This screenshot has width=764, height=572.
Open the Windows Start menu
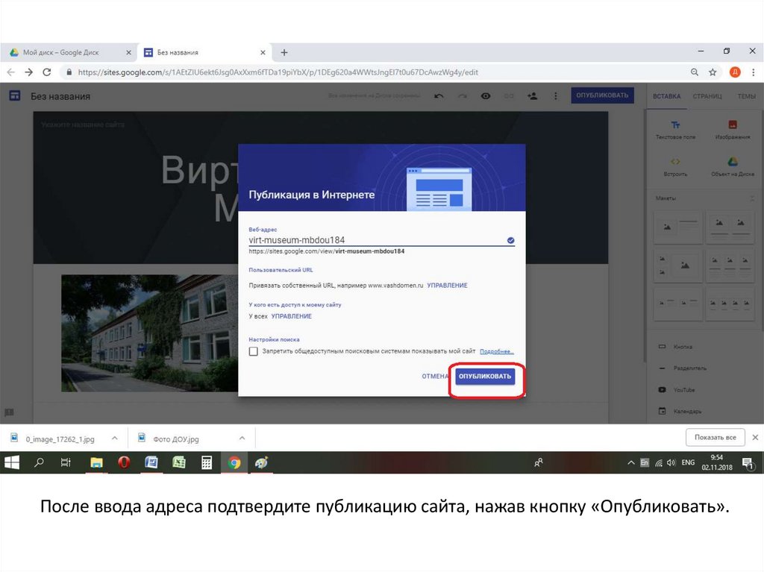12,462
